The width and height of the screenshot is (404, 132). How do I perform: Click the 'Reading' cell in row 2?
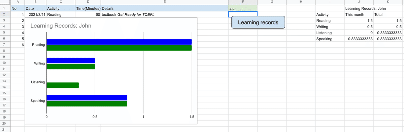click(x=61, y=14)
